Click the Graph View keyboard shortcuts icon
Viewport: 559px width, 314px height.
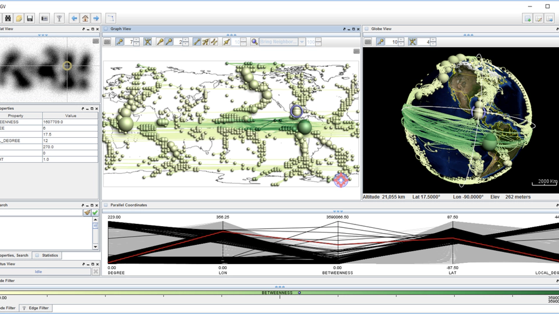pos(107,42)
